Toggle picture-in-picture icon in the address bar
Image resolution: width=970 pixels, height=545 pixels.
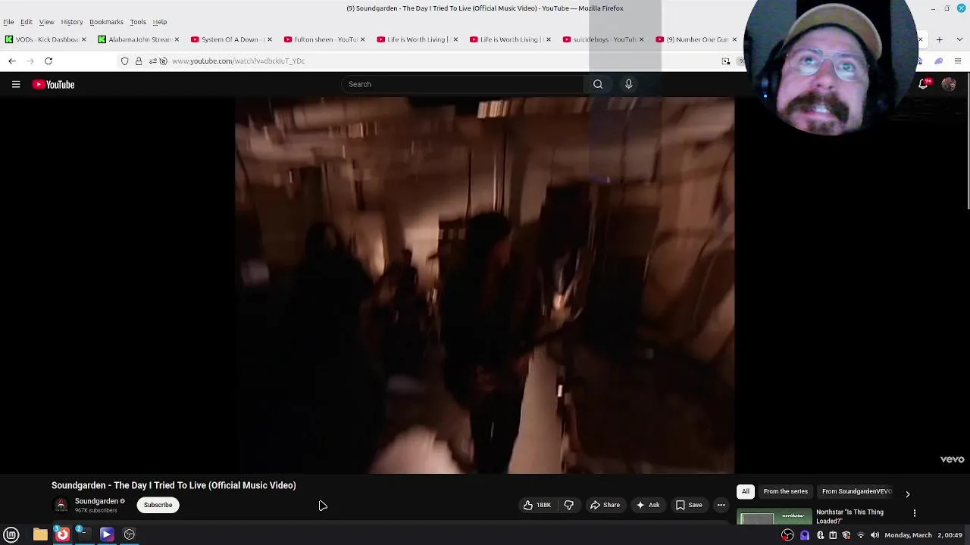tap(726, 61)
